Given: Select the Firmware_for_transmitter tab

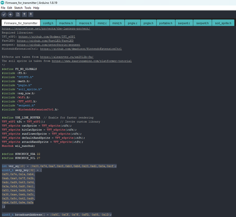Looking at the screenshot, I should (21, 23).
